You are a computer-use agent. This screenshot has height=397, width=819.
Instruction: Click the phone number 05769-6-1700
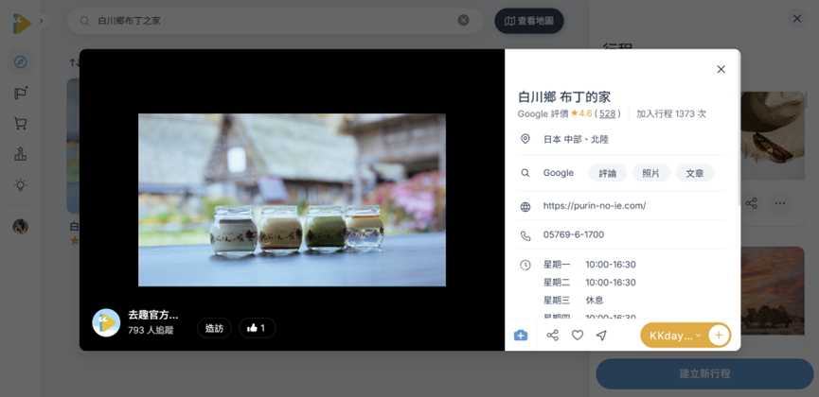click(574, 234)
